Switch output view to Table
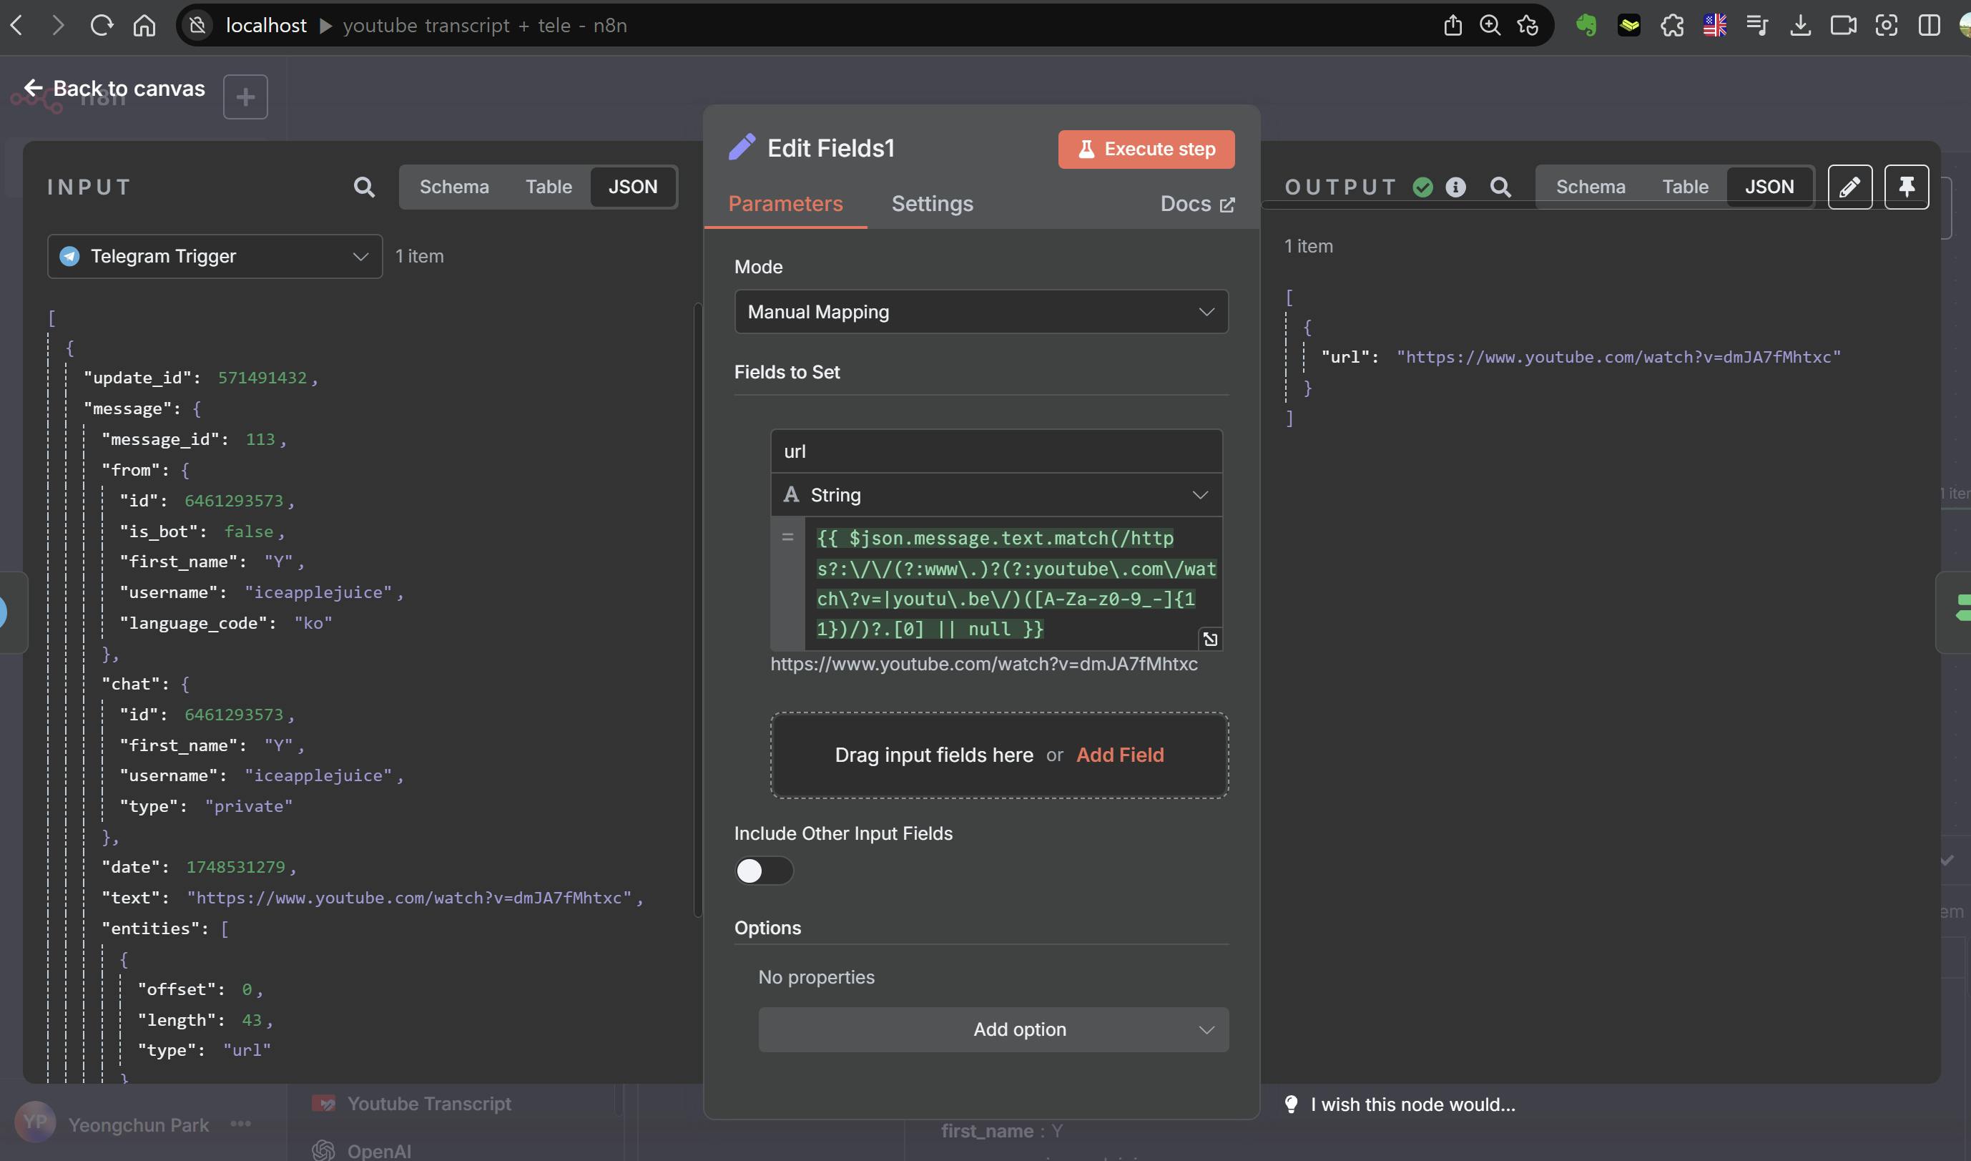The image size is (1971, 1161). pos(1685,187)
